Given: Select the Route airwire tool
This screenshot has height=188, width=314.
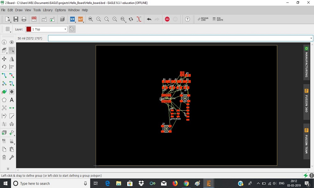Looking at the screenshot, I should [x=4, y=76].
